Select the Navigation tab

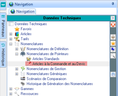coord(22,11)
